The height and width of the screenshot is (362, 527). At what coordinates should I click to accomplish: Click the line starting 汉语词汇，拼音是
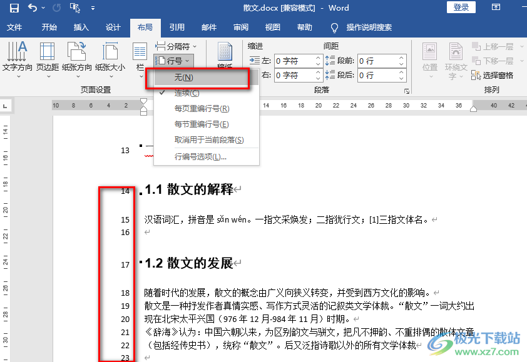(287, 220)
